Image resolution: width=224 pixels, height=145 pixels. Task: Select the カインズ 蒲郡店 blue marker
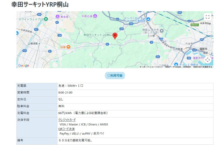click(x=176, y=64)
